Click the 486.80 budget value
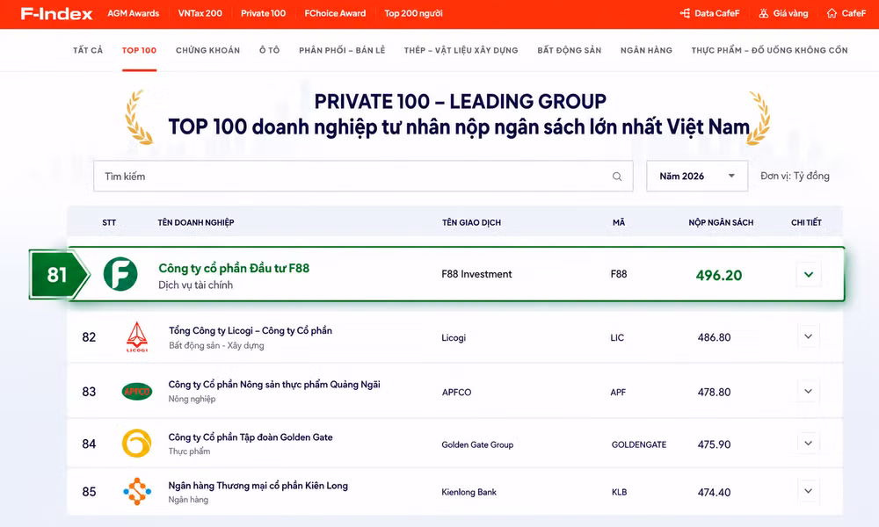This screenshot has width=879, height=527. [x=714, y=337]
